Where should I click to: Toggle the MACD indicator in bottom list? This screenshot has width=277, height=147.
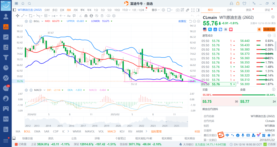click(x=112, y=131)
